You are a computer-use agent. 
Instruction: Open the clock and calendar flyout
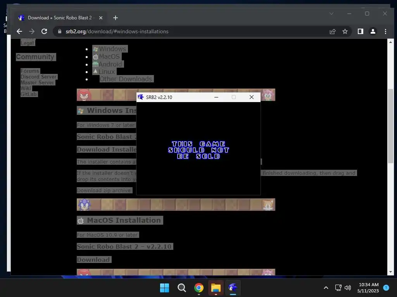click(x=368, y=288)
